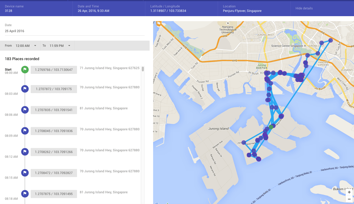Viewport: 354px width, 204px height.
Task: Click the CLEMENTI map label
Action: (x=347, y=70)
